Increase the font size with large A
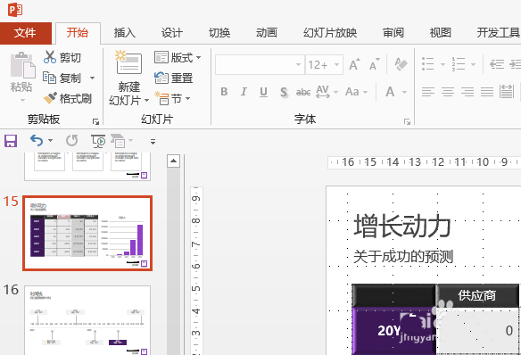This screenshot has height=355, width=521. point(354,64)
